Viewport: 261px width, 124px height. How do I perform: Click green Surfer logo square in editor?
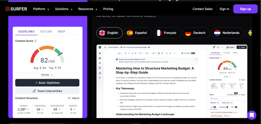100,47
